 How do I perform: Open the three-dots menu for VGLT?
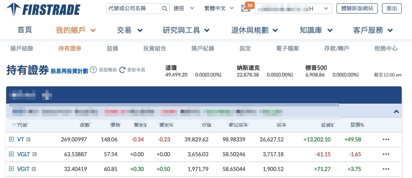[386, 154]
